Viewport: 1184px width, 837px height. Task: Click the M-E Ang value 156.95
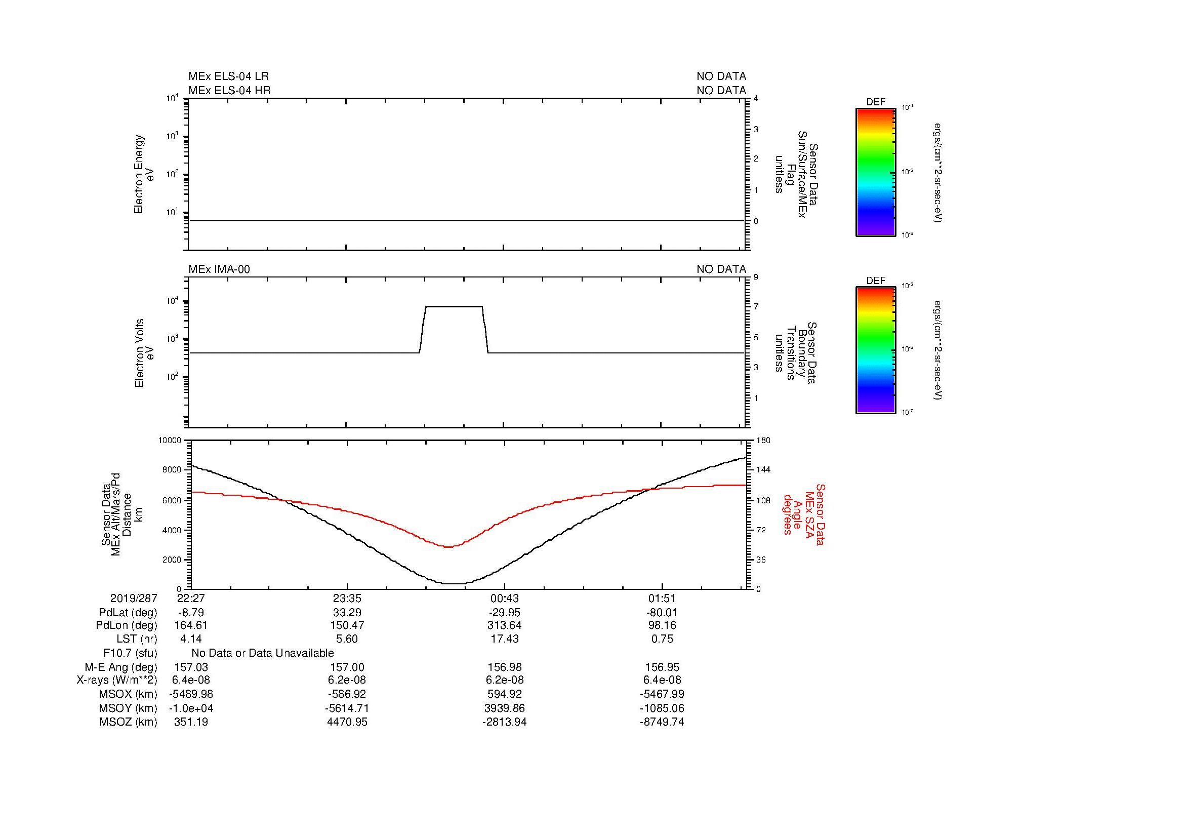(662, 667)
